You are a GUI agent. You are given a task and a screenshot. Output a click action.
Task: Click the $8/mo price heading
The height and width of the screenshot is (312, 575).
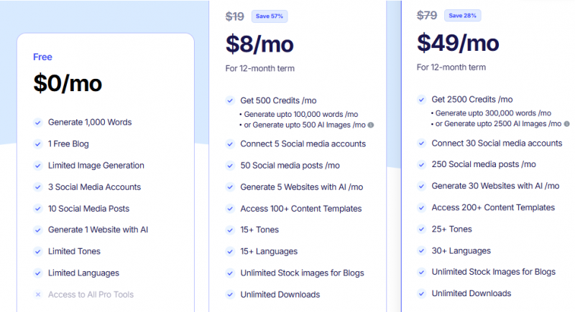coord(259,44)
